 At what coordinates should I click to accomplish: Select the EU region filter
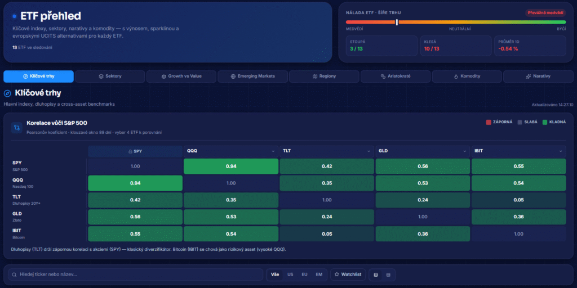(x=305, y=274)
